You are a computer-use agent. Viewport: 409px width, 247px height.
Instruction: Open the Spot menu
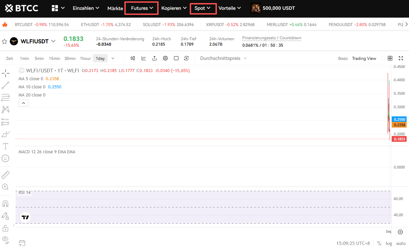[x=203, y=8]
